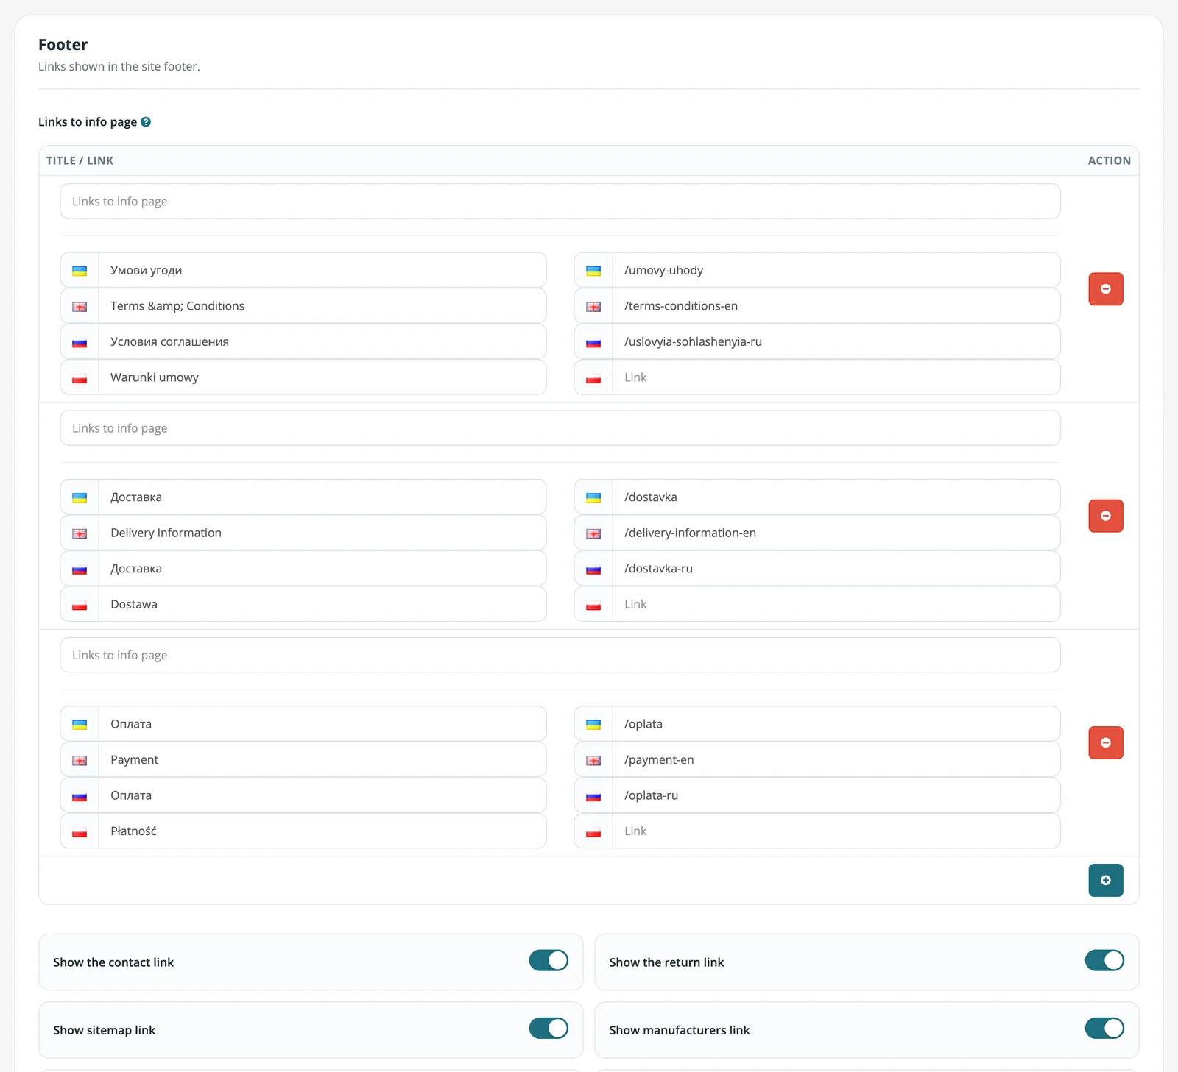Turn off Show the return link

pyautogui.click(x=1104, y=960)
